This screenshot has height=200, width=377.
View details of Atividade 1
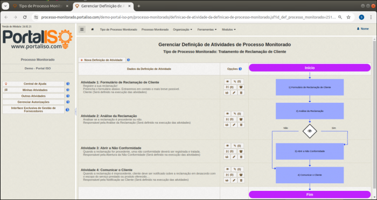pos(227,81)
